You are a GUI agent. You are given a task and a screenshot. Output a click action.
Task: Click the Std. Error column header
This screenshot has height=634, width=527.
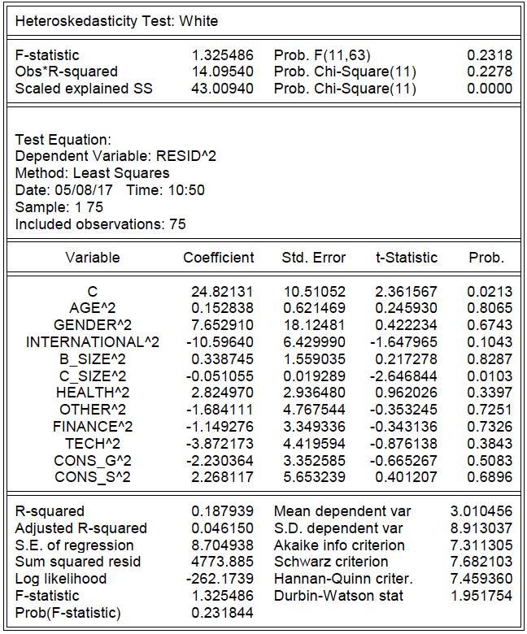[314, 258]
